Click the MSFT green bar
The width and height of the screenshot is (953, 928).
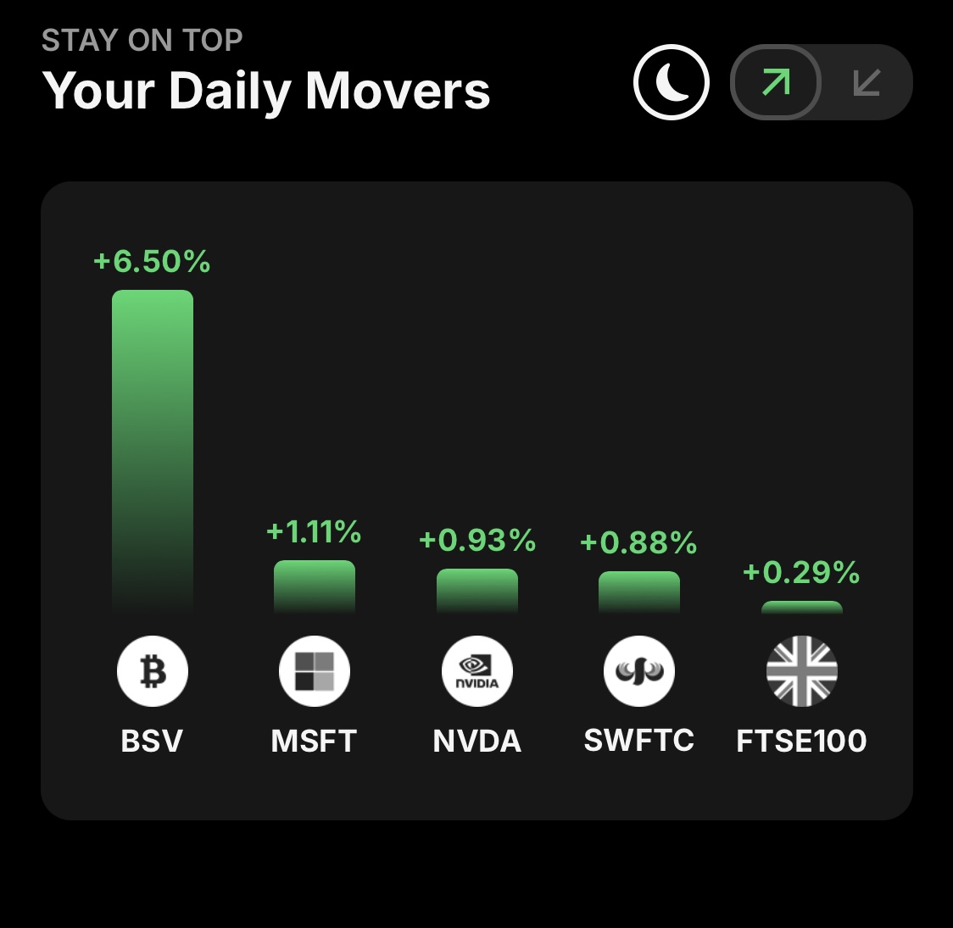315,586
